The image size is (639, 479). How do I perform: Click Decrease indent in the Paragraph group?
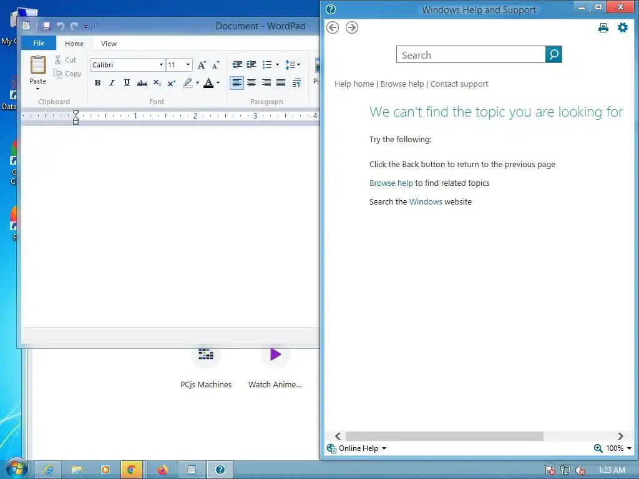tap(237, 64)
